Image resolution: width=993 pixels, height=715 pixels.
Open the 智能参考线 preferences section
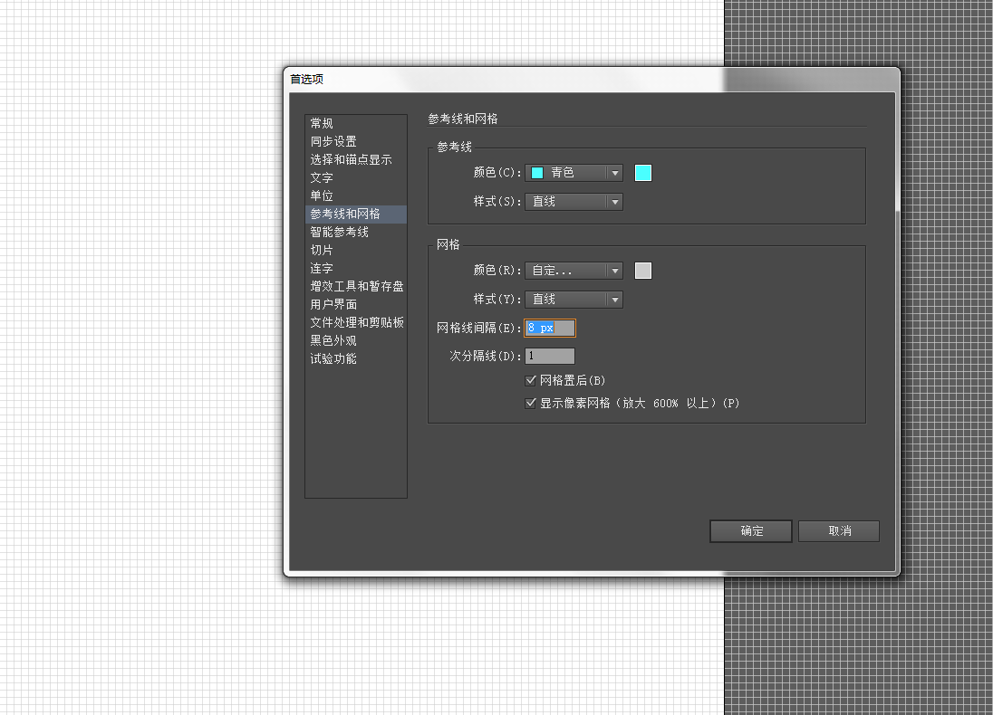[340, 232]
